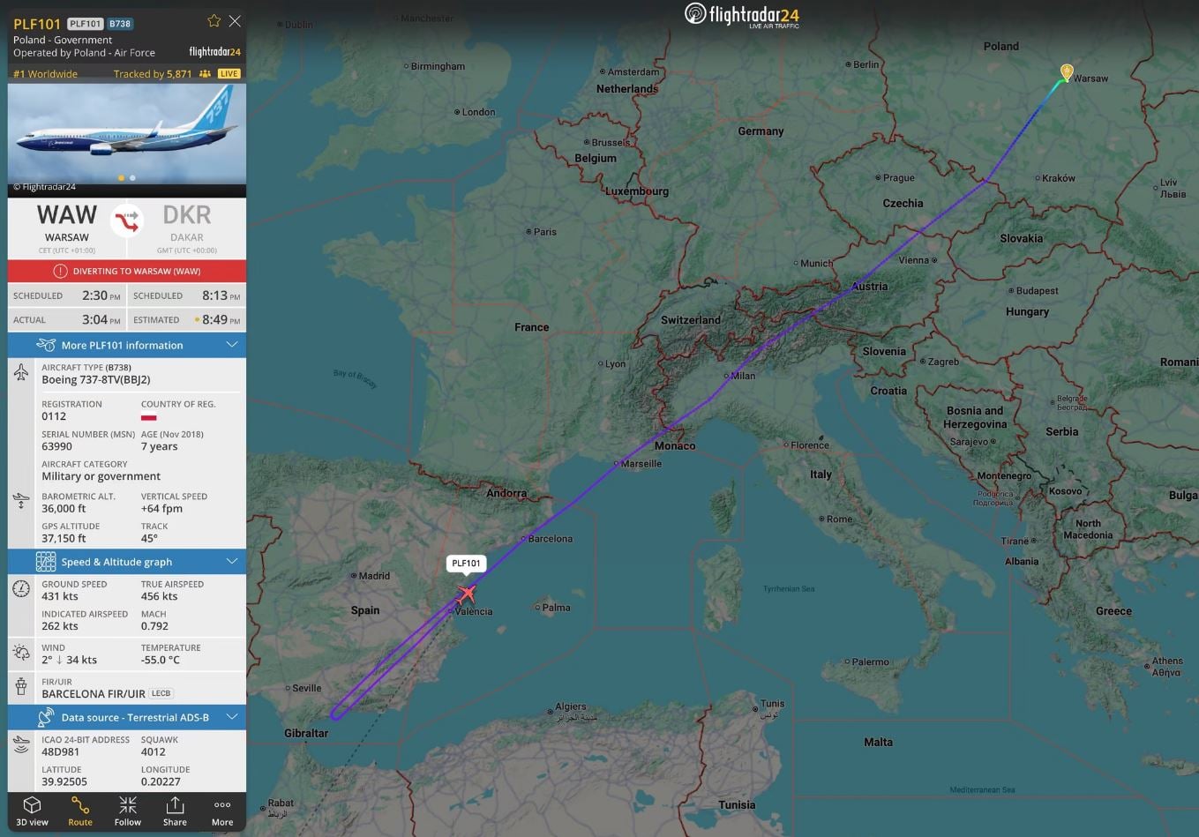Open the Boeing 737 aircraft photo
Image resolution: width=1199 pixels, height=837 pixels.
[x=127, y=133]
